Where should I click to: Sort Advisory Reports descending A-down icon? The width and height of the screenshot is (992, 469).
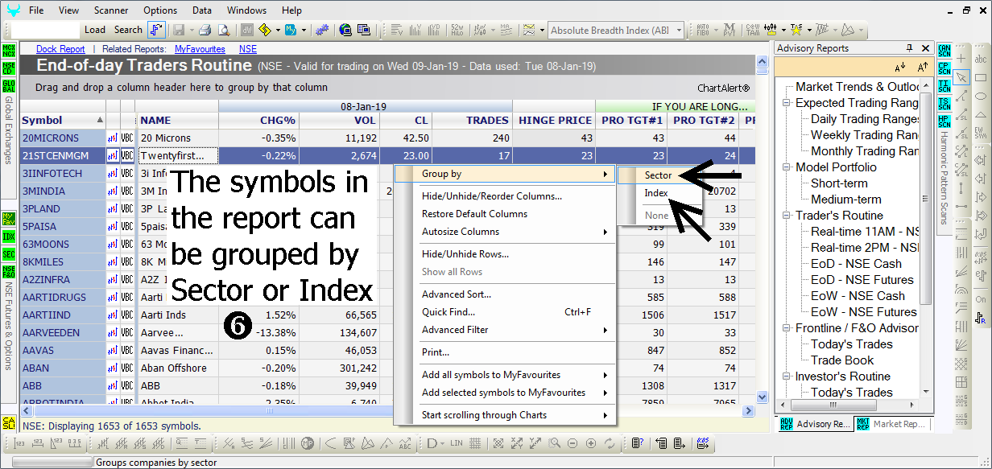point(899,68)
